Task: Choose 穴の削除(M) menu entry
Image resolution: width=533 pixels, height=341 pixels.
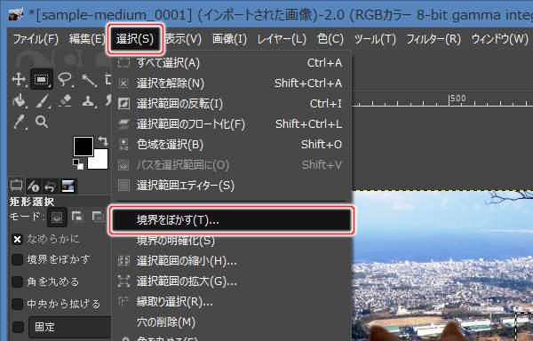Action: pos(231,322)
